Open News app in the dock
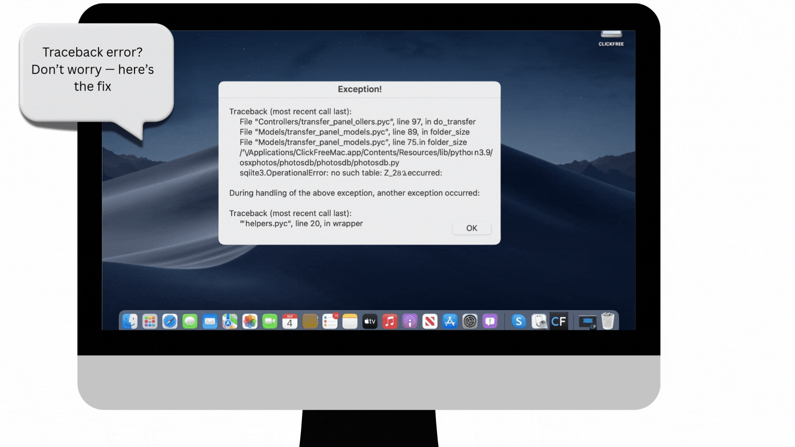This screenshot has height=447, width=795. (430, 321)
